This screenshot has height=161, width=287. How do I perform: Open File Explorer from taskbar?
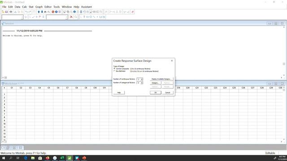tap(33, 158)
